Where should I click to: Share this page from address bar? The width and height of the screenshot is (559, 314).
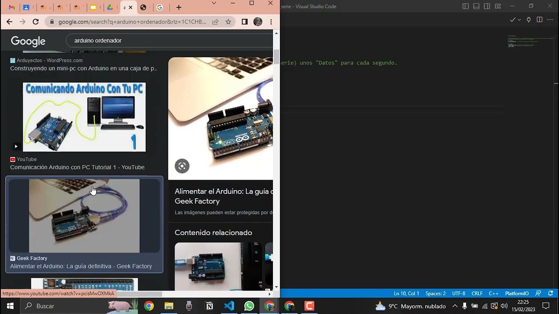pos(215,22)
